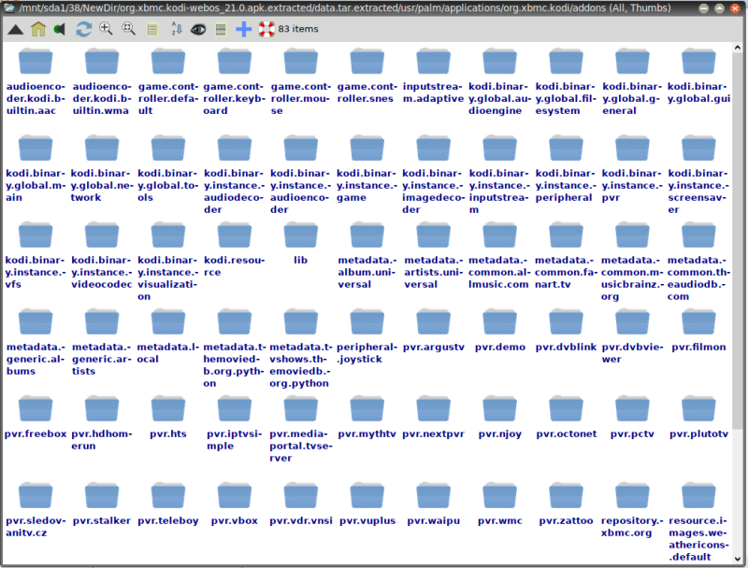748x568 pixels.
Task: Go up to the parent directory
Action: point(16,30)
